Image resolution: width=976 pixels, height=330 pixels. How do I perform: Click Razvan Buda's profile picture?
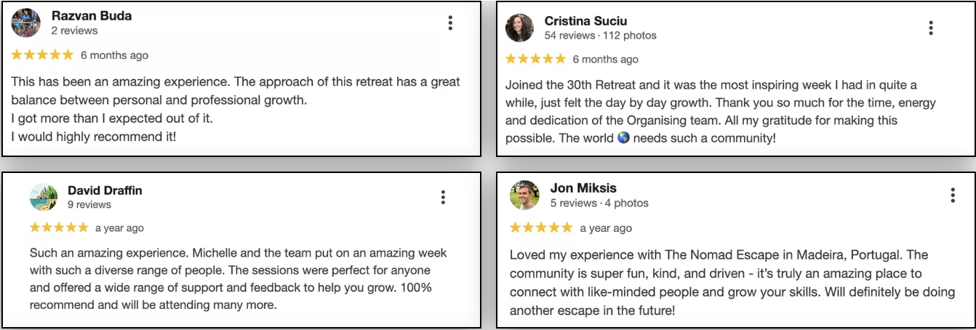pyautogui.click(x=26, y=23)
